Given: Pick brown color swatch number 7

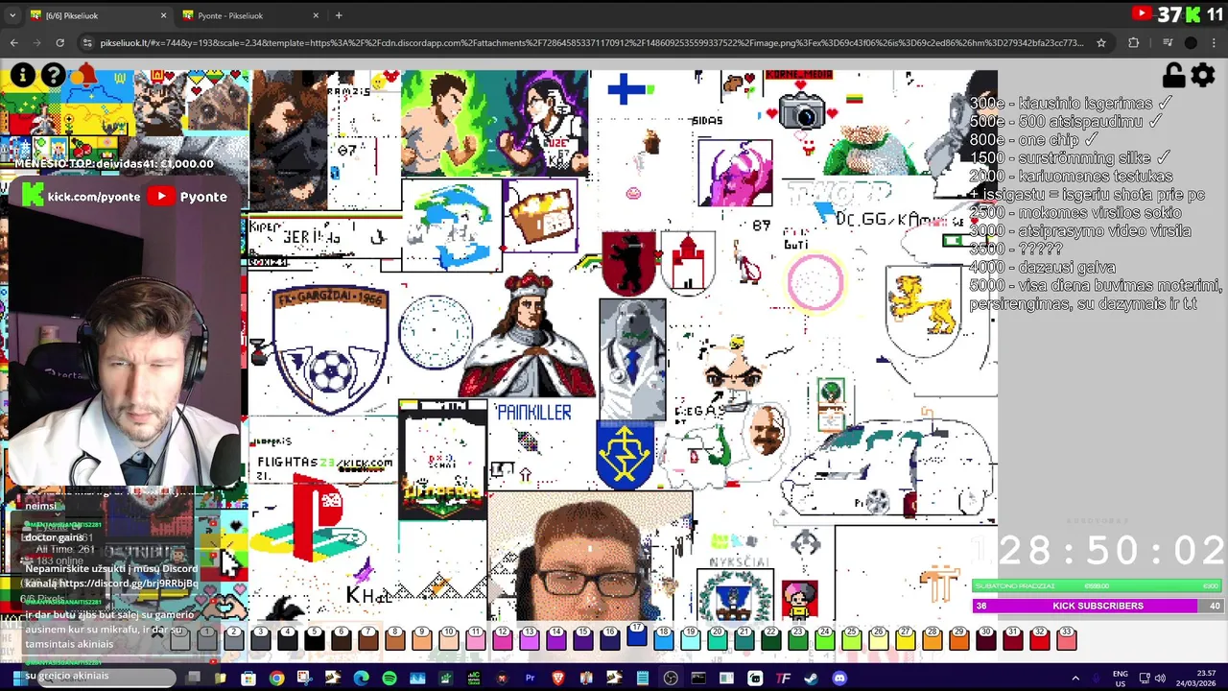Looking at the screenshot, I should (x=367, y=638).
